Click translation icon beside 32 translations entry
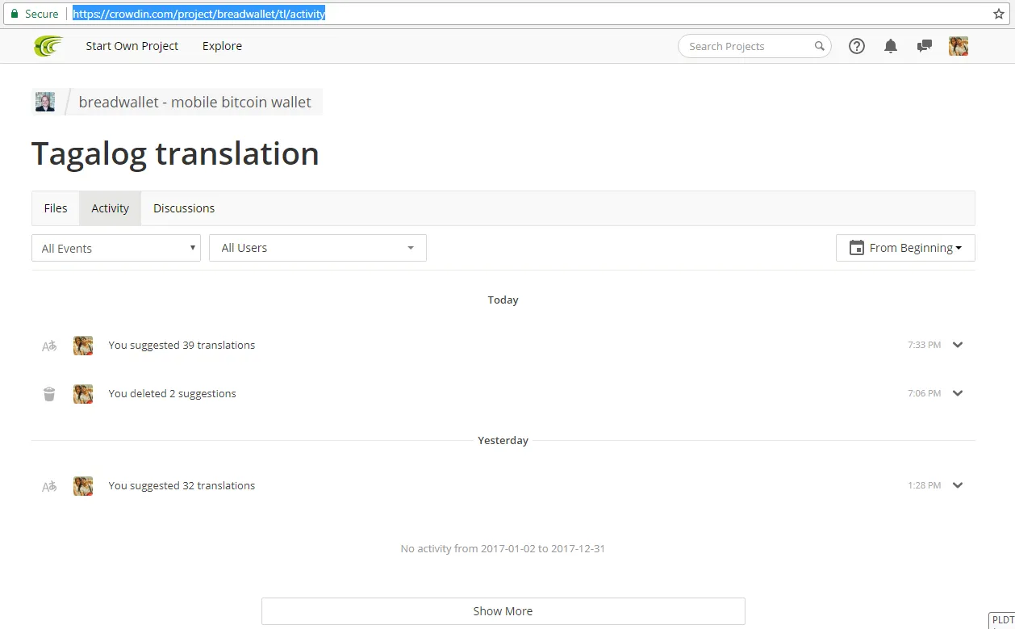This screenshot has width=1015, height=629. [x=49, y=486]
